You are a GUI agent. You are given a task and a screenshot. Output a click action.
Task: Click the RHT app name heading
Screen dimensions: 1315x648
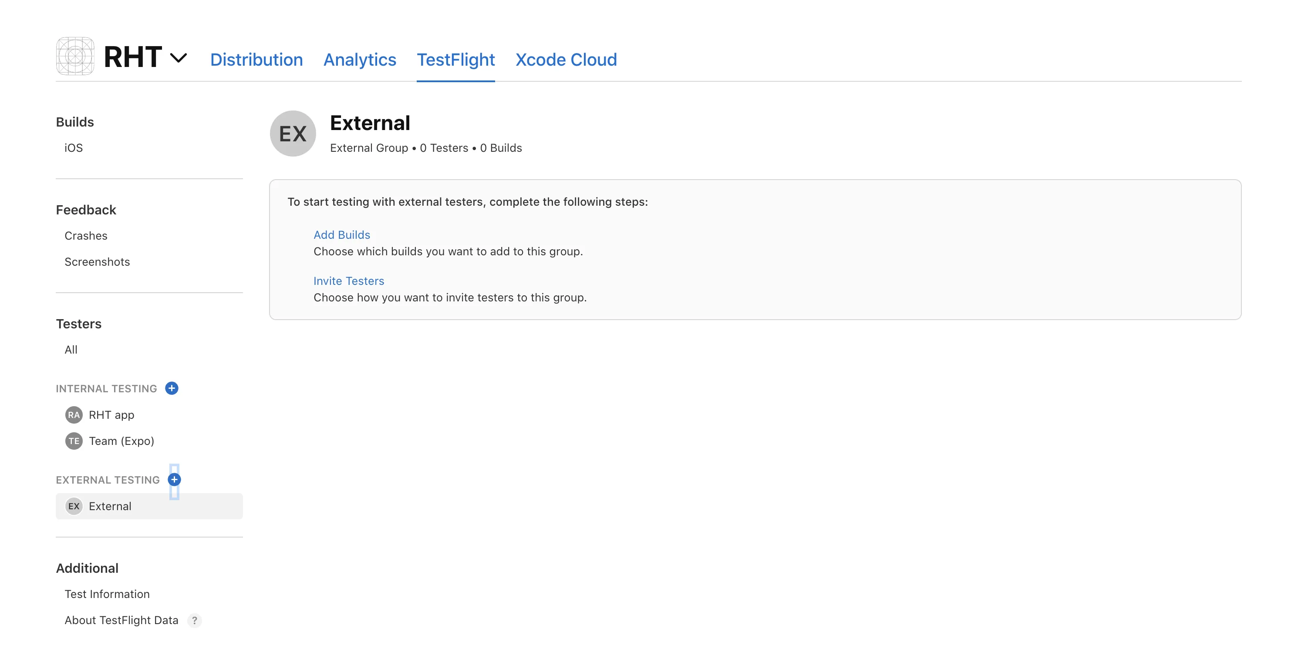pos(133,57)
